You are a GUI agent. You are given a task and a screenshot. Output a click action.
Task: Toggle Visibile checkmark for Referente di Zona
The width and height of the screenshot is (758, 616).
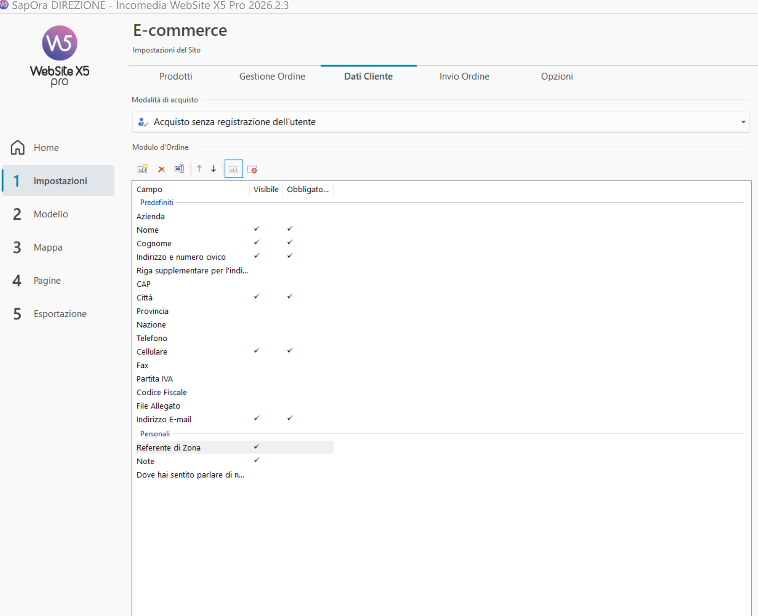[x=257, y=447]
